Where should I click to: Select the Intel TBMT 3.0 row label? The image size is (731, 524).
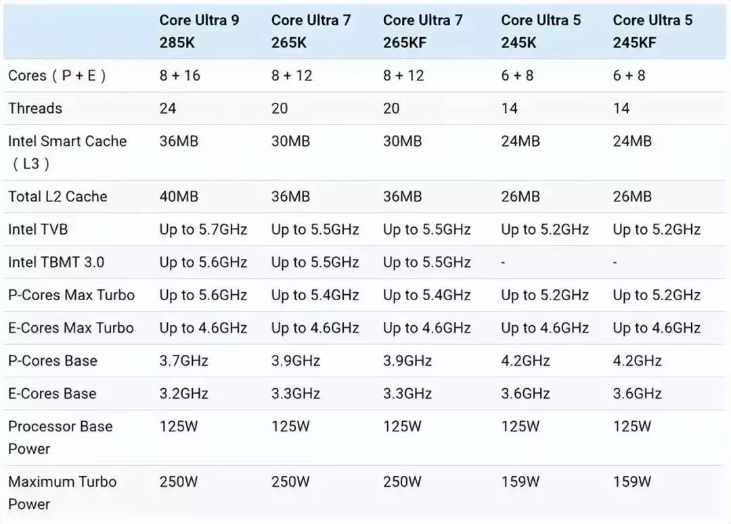click(56, 262)
